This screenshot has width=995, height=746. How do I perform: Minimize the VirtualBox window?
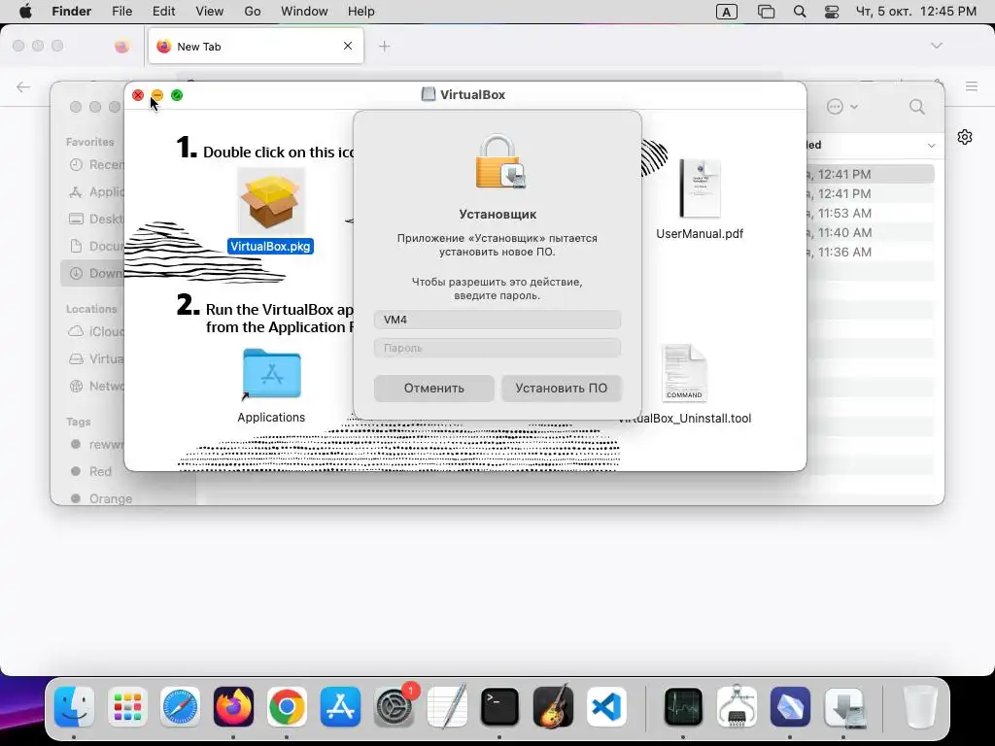pyautogui.click(x=157, y=95)
